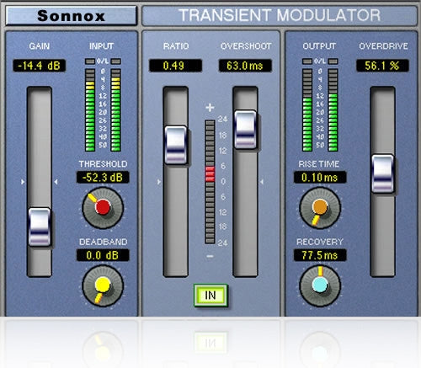Viewport: 421px width, 368px height.
Task: Click the OUTPUT label
Action: 319,46
